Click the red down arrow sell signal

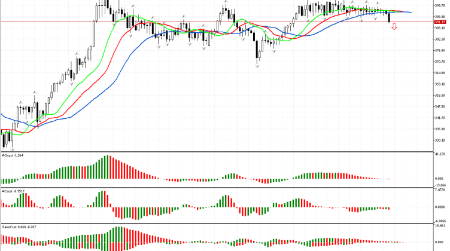tap(394, 27)
